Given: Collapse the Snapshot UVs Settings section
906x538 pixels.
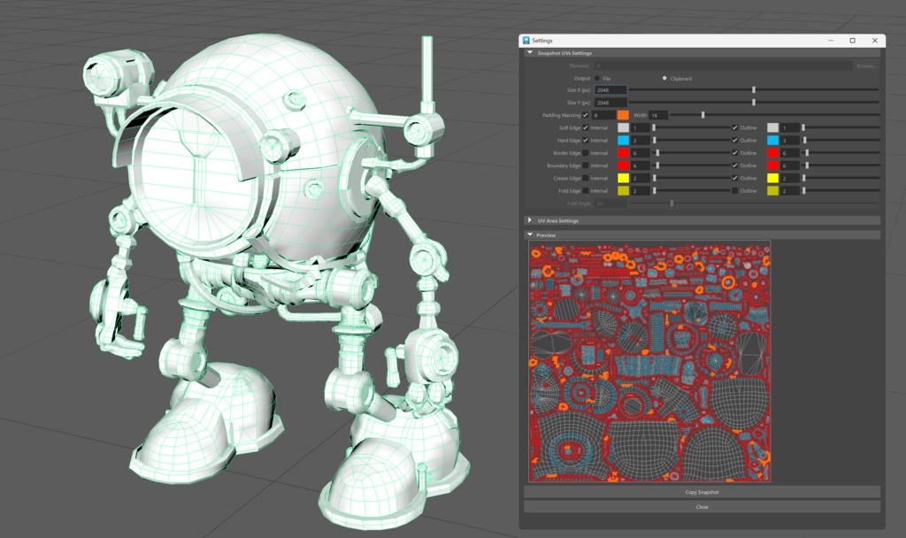Looking at the screenshot, I should 530,52.
